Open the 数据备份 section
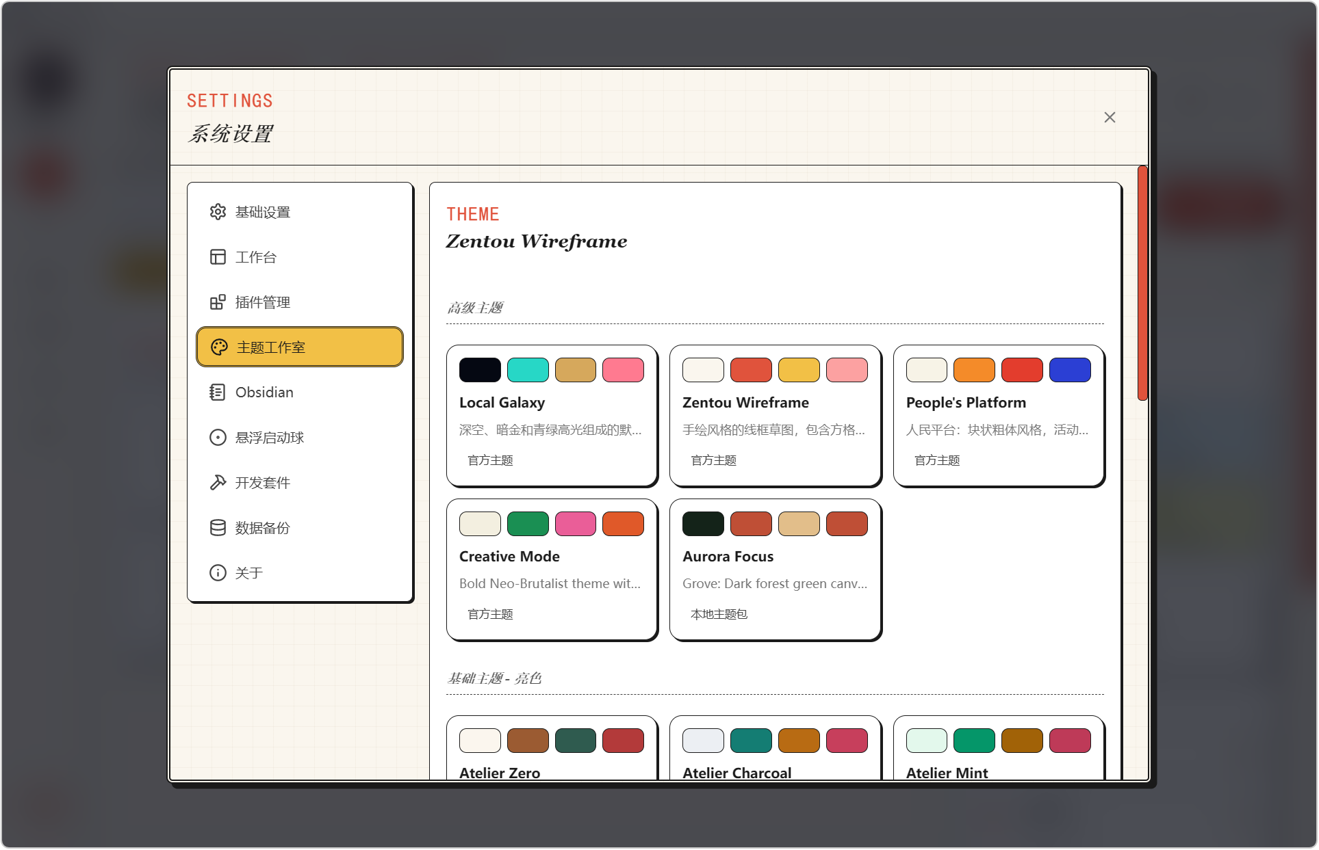1319x850 pixels. [300, 528]
